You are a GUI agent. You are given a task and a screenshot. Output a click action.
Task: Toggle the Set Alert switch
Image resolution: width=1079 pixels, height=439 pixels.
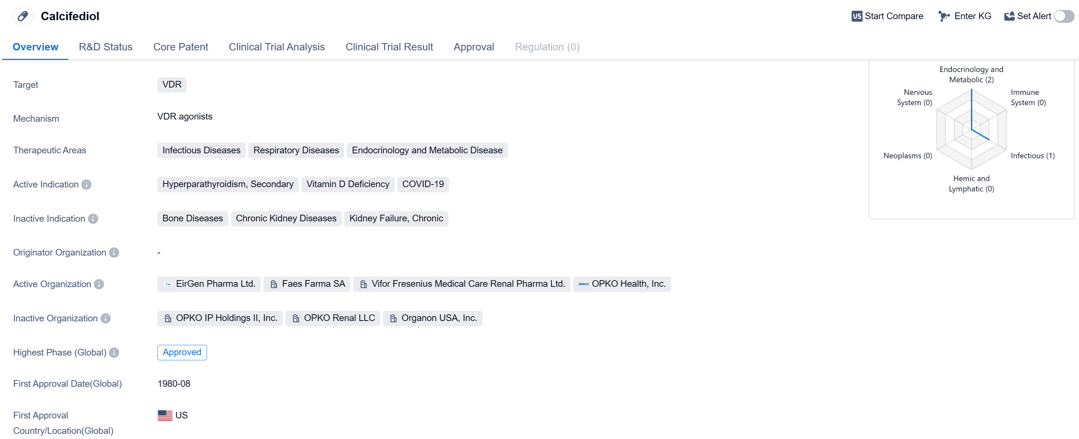1063,16
